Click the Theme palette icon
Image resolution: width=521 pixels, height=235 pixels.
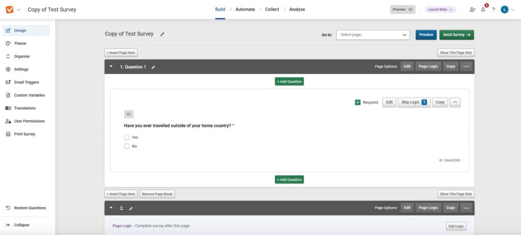pos(8,44)
